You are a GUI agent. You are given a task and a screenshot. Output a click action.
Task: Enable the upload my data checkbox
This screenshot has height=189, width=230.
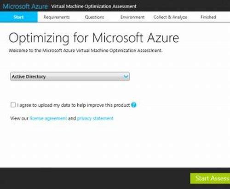13,105
